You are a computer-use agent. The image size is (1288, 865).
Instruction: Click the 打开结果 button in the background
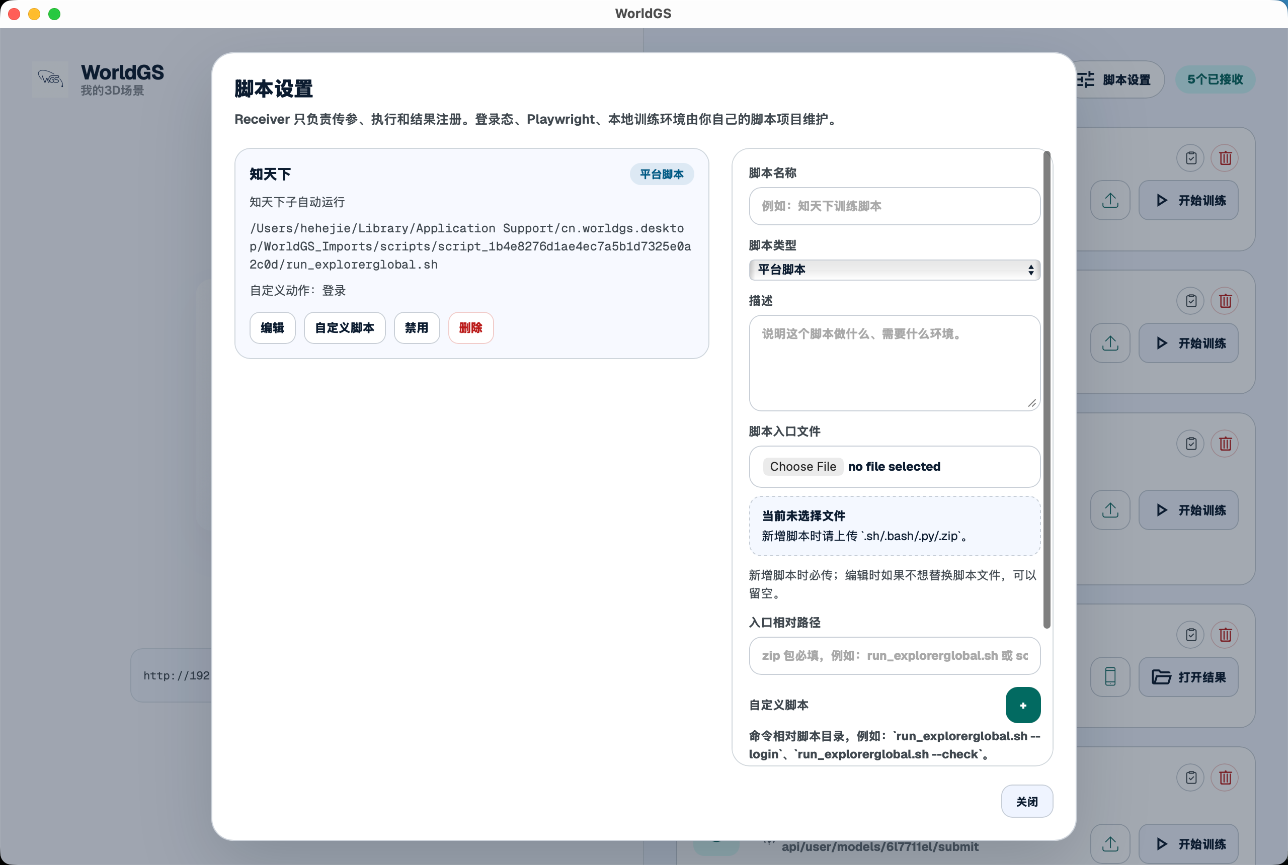tap(1188, 677)
